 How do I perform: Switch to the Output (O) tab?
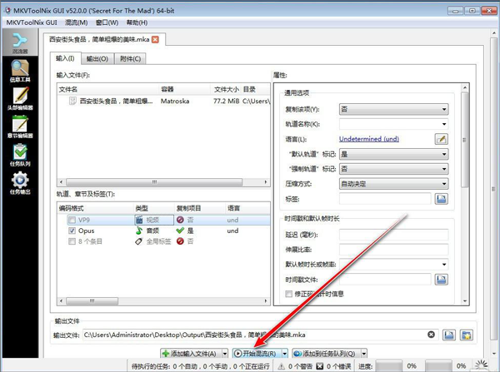(97, 59)
